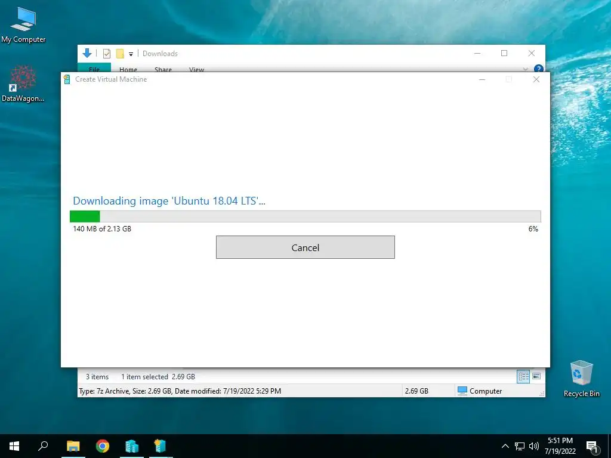Click the New Folder icon in Downloads toolbar
The width and height of the screenshot is (611, 458).
pos(120,53)
